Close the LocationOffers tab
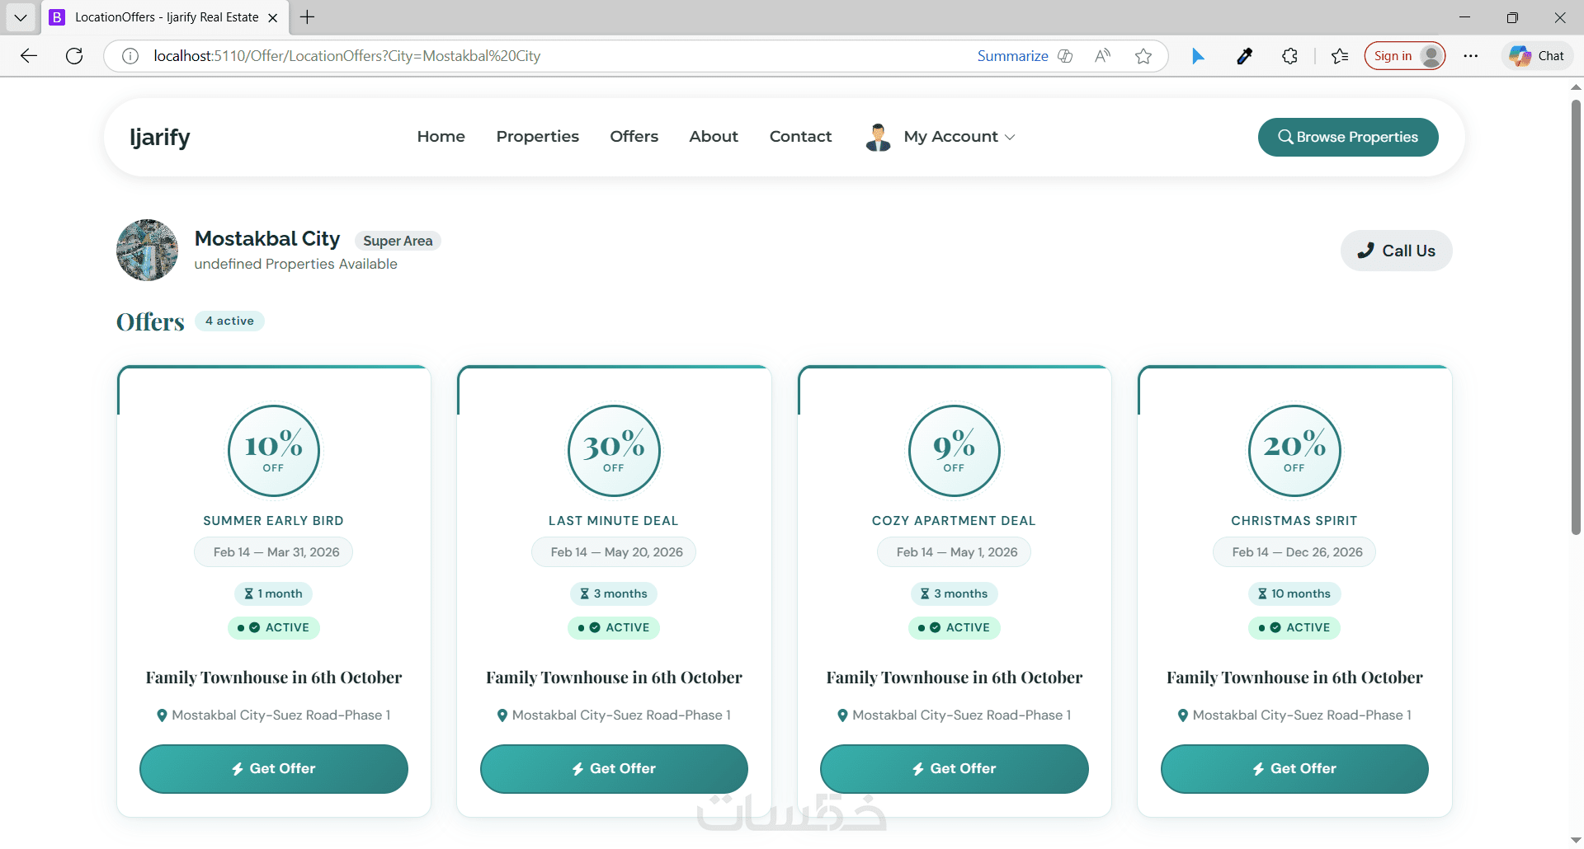Screen dimensions: 1584x849 tap(273, 17)
